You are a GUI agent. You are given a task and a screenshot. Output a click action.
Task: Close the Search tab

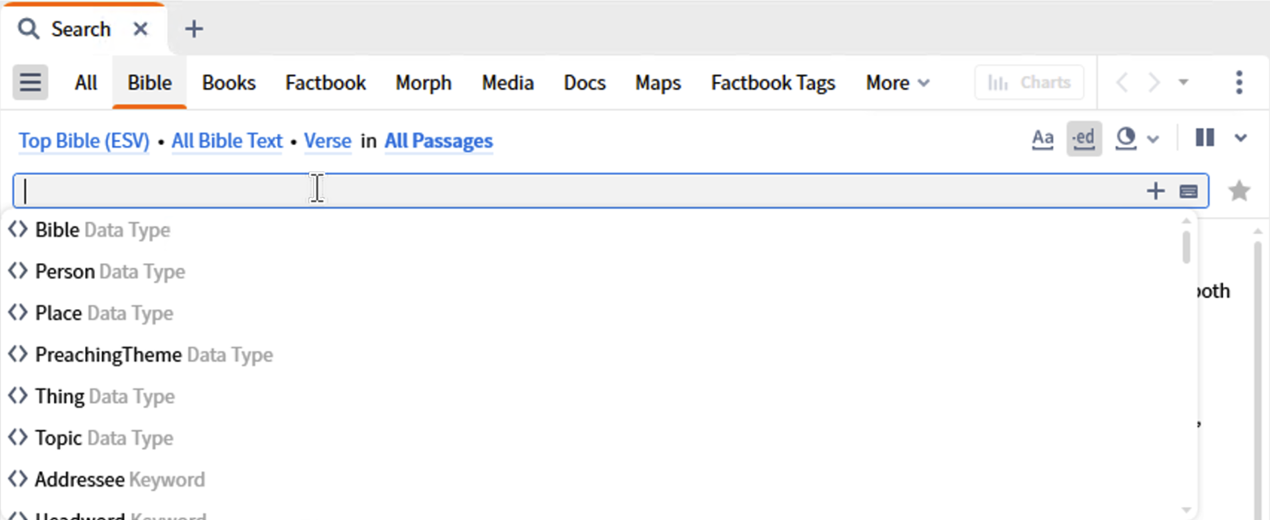coord(141,29)
